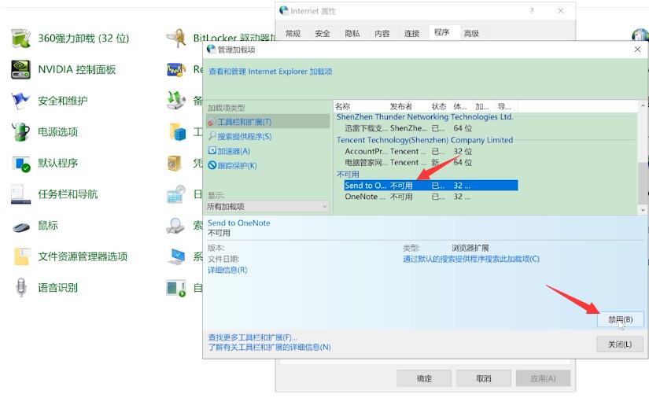The image size is (649, 420).
Task: Click the 禁用(B) button
Action: coord(621,319)
